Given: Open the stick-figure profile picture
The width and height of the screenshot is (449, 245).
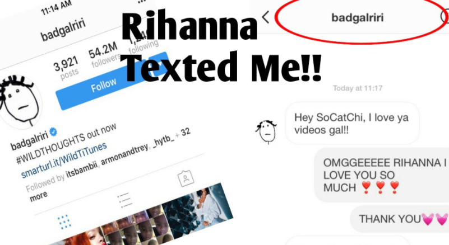Looking at the screenshot, I should (18, 101).
